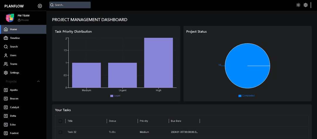Open Teams via group icon
Screen dimensions: 317x139
(x=6, y=64)
